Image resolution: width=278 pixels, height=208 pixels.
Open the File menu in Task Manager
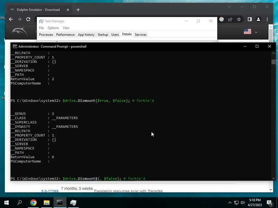point(41,28)
